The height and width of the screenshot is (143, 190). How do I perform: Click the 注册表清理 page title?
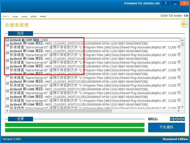[x=17, y=25]
